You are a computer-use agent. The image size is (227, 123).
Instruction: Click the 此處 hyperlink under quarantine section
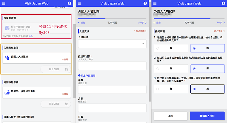tap(30, 36)
